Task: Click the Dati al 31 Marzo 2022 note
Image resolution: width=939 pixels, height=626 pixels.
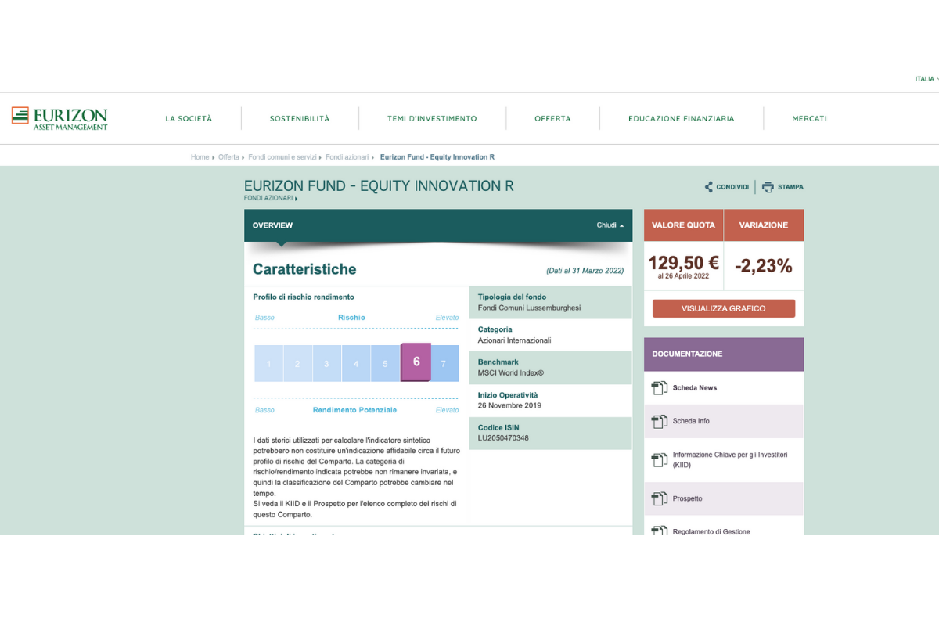Action: 585,271
